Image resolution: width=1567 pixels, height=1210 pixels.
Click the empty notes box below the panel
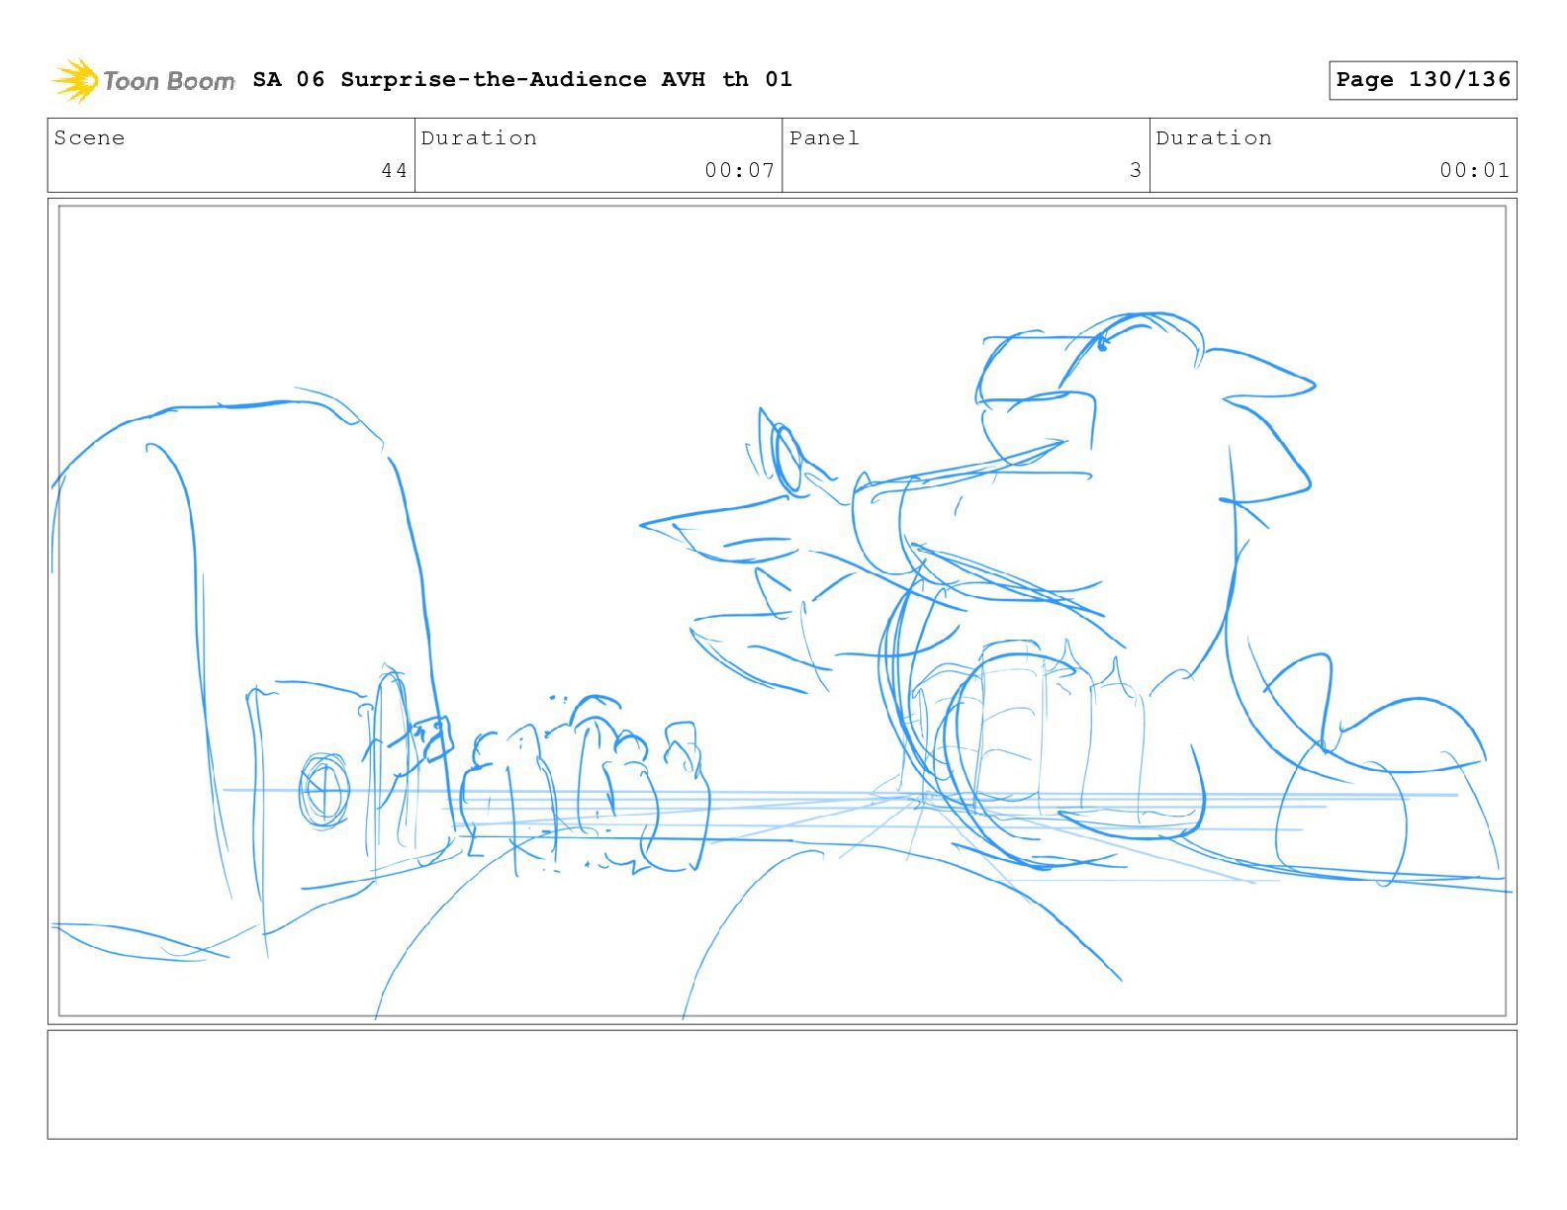pyautogui.click(x=783, y=1084)
